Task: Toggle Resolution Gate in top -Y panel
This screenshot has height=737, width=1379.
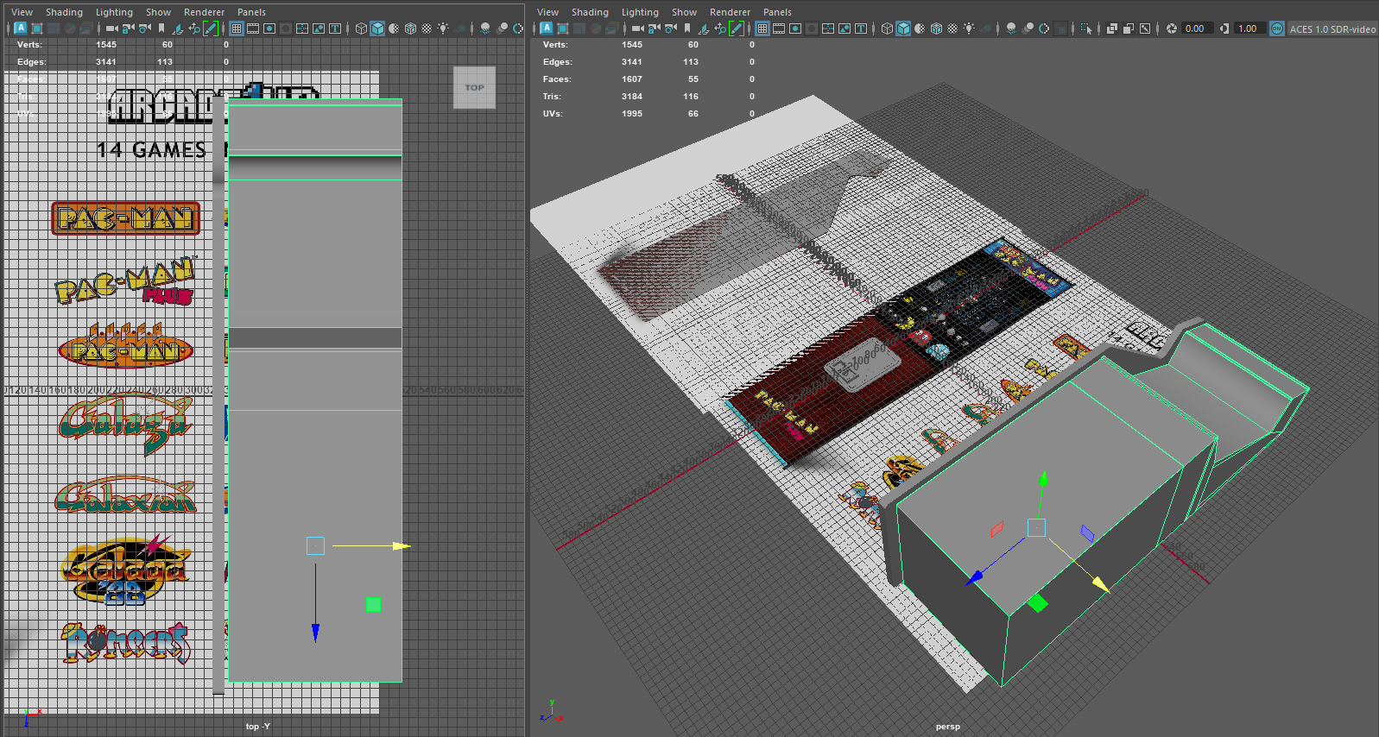Action: coord(269,28)
